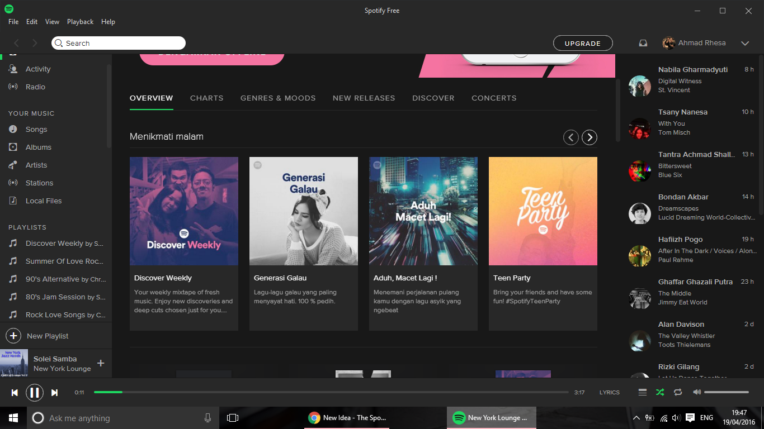Click the UPGRADE button
764x429 pixels.
pyautogui.click(x=583, y=43)
